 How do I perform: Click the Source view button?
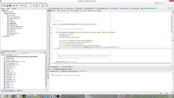49,11
